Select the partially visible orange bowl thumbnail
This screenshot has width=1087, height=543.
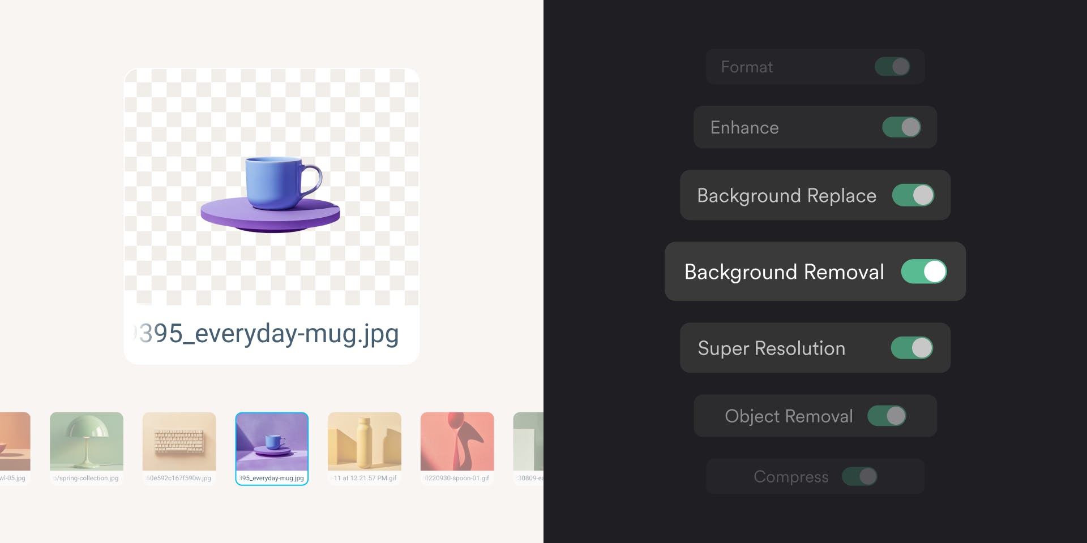click(15, 441)
